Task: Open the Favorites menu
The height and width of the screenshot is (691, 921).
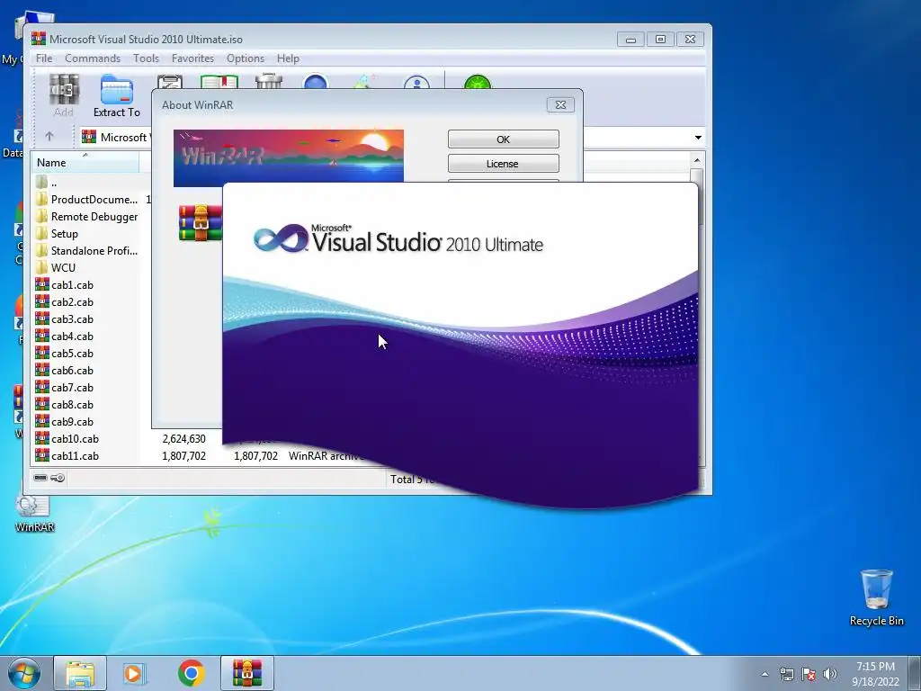Action: pyautogui.click(x=192, y=58)
